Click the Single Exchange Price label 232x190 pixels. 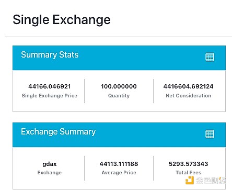[x=50, y=96]
